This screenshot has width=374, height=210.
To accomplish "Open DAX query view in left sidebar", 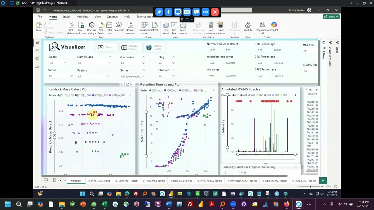I will pos(37,66).
